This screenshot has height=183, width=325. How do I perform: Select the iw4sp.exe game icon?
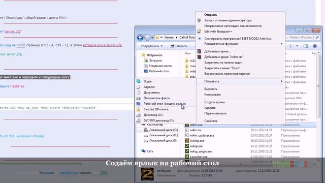click(187, 146)
